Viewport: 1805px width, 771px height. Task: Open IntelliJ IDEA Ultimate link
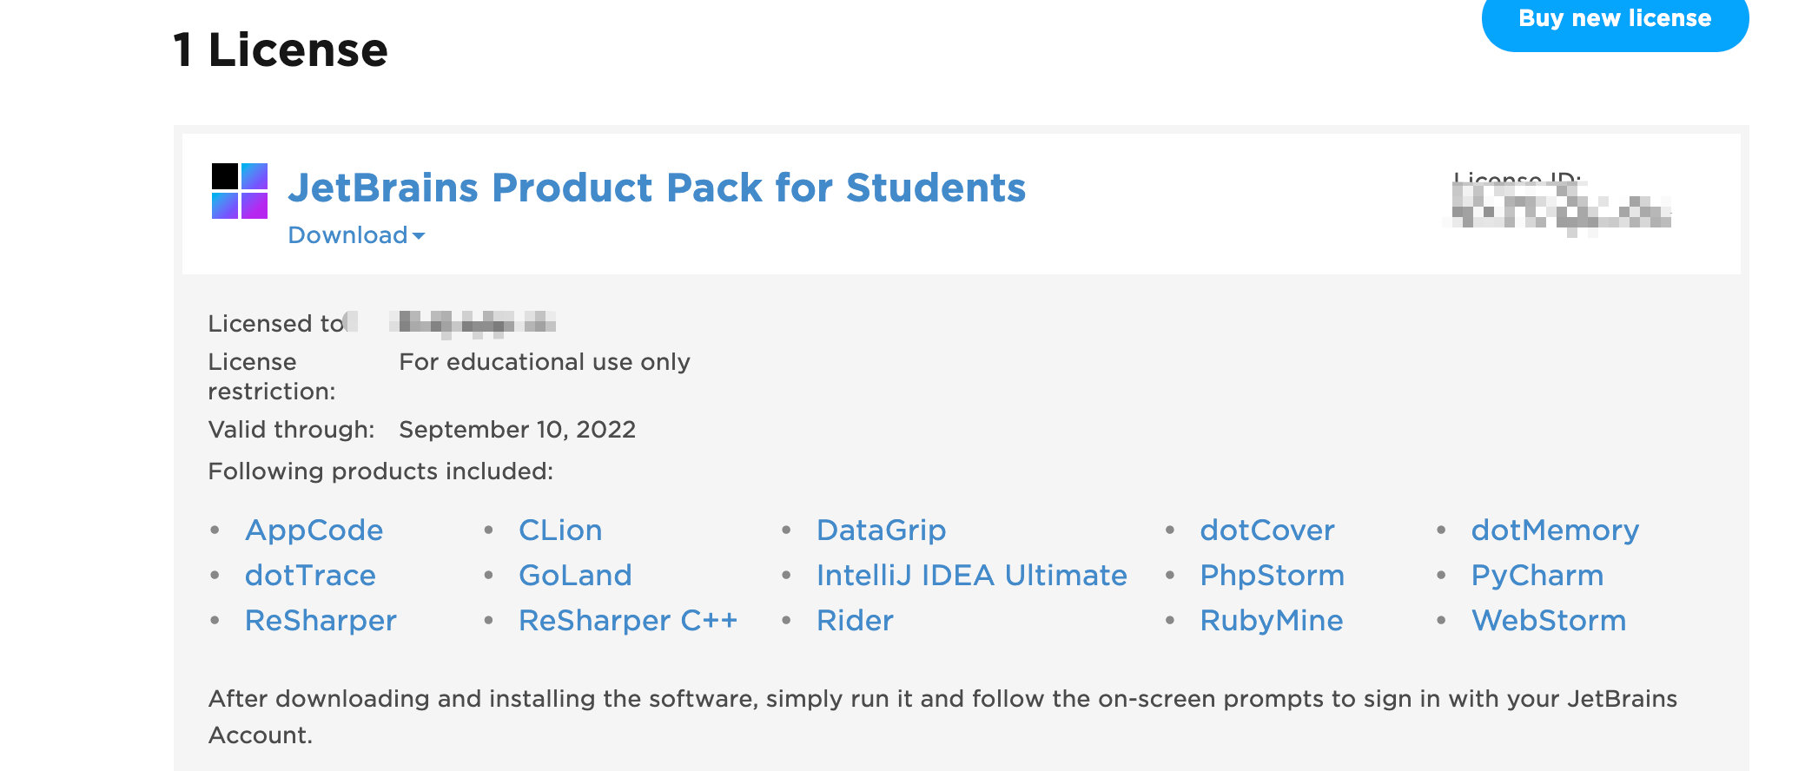click(971, 575)
